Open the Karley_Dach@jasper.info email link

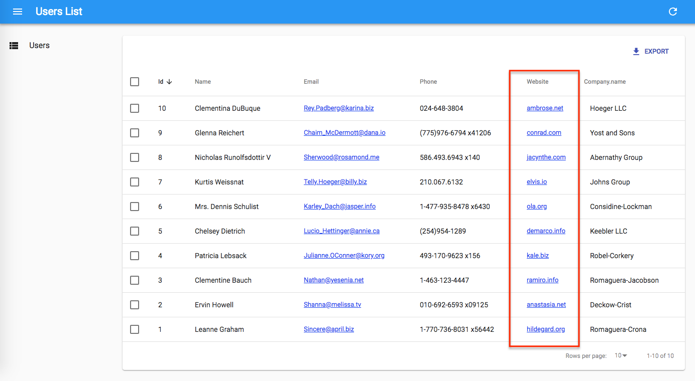(339, 207)
